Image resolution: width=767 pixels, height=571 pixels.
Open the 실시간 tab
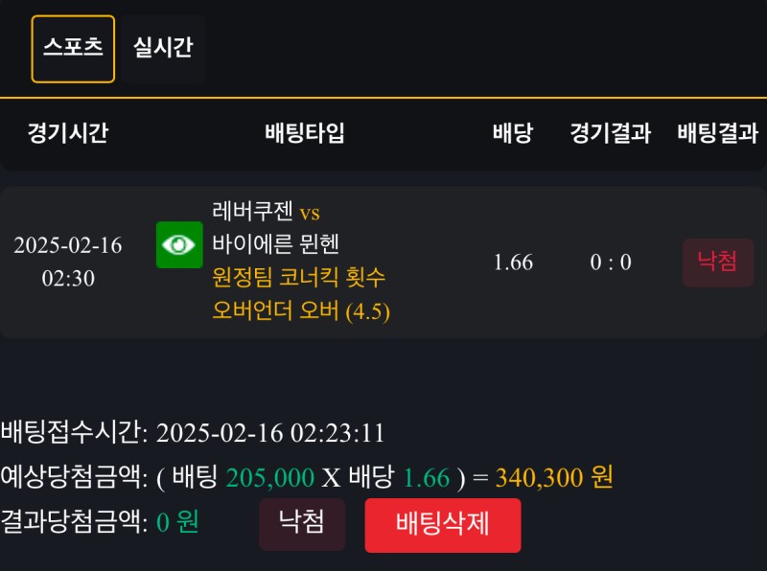(163, 49)
